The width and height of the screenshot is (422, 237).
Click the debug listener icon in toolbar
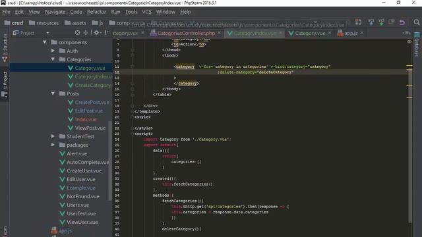tap(358, 22)
